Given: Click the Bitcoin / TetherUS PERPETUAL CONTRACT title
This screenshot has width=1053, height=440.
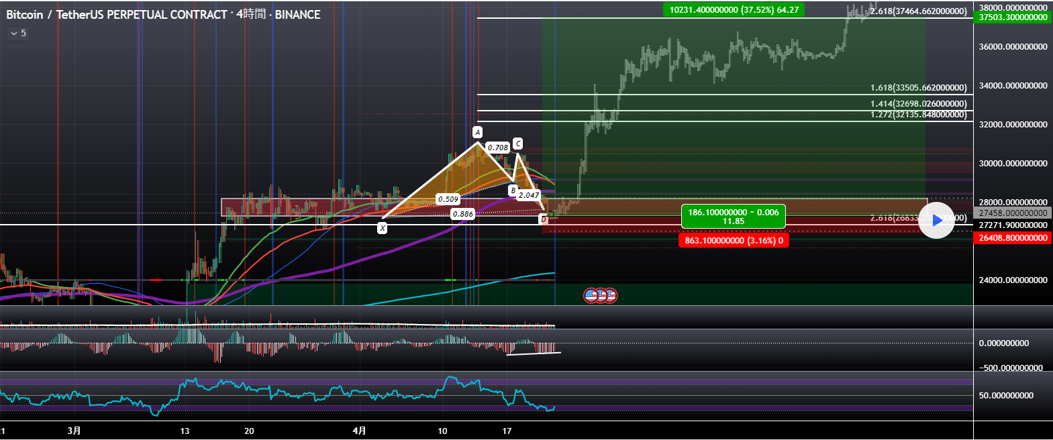Looking at the screenshot, I should click(x=116, y=14).
